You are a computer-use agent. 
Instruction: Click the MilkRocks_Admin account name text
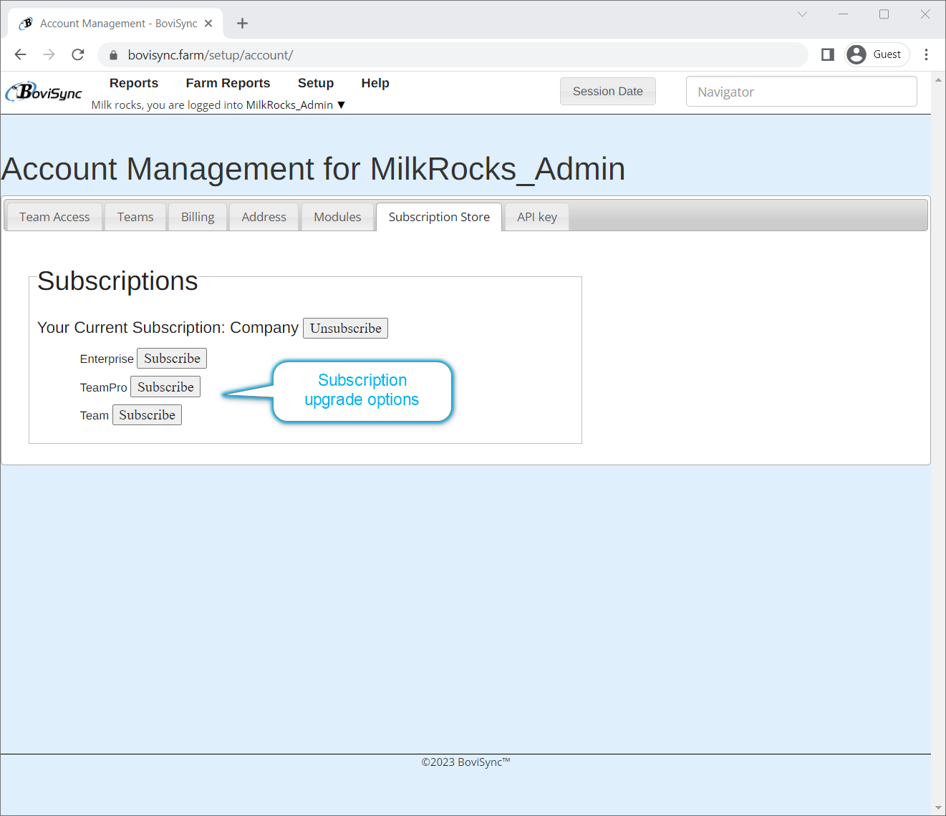[289, 105]
